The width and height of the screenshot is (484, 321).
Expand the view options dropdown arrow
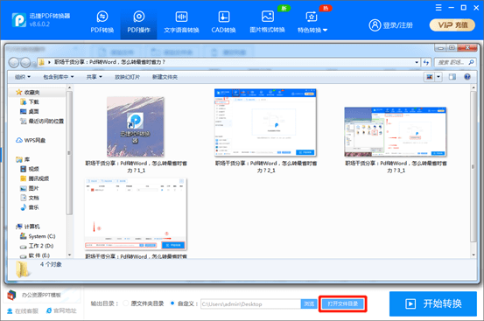(x=438, y=77)
